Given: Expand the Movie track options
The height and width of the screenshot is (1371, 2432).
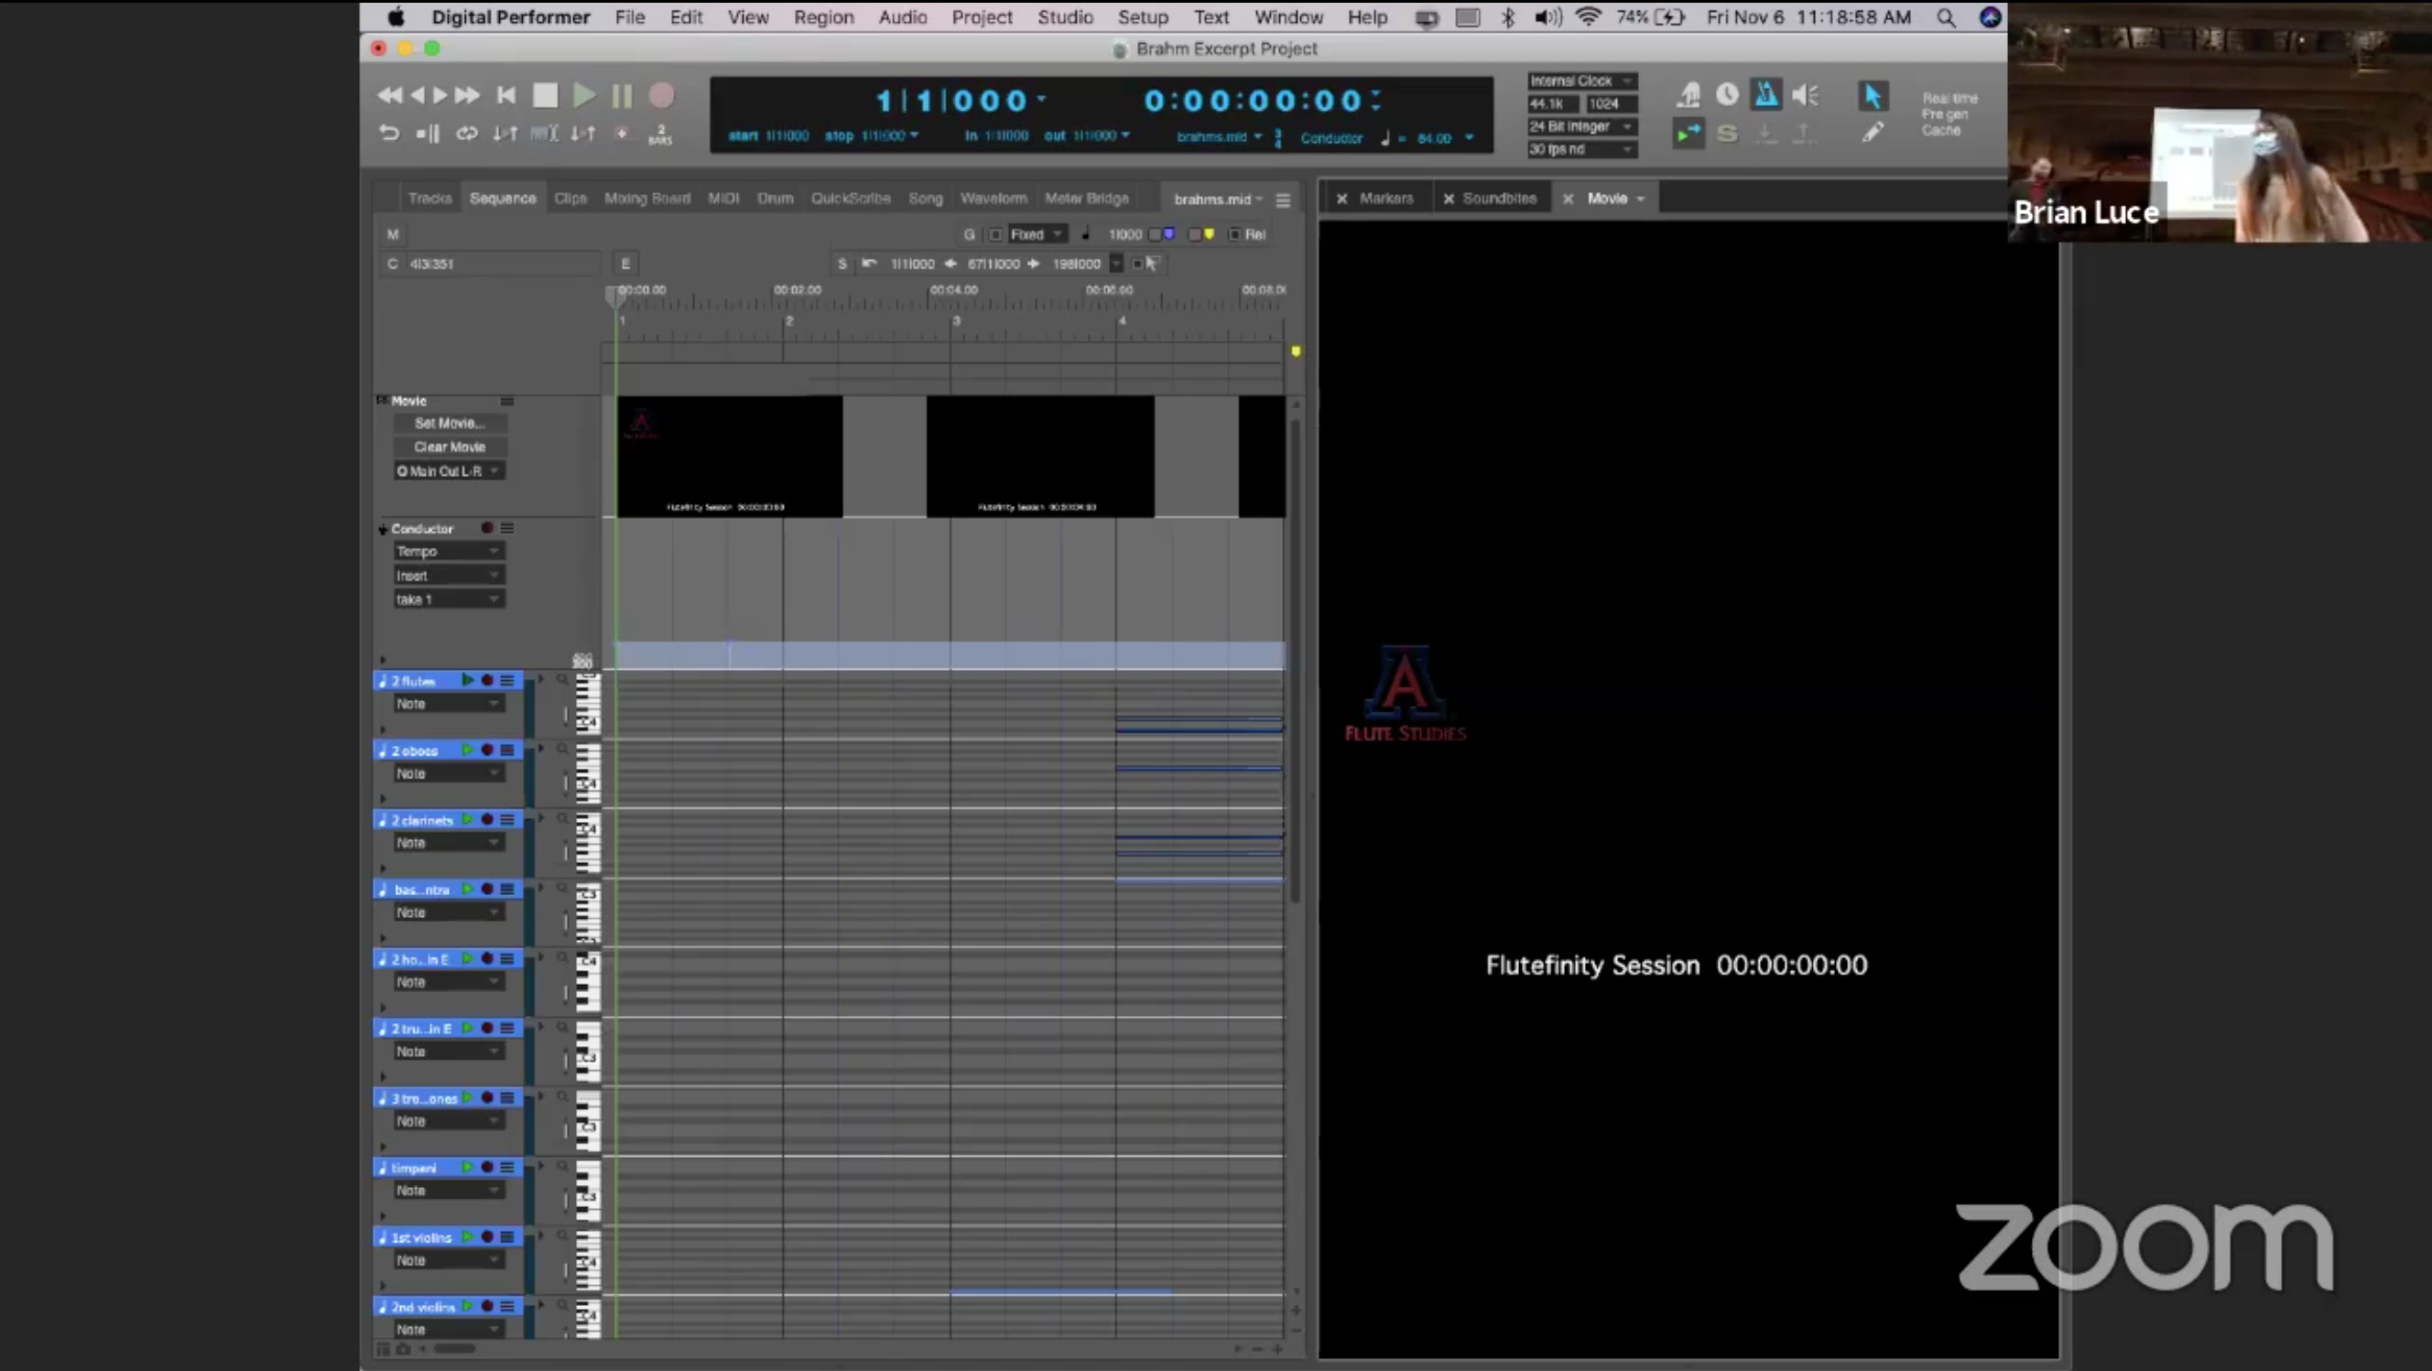Looking at the screenshot, I should [x=381, y=399].
